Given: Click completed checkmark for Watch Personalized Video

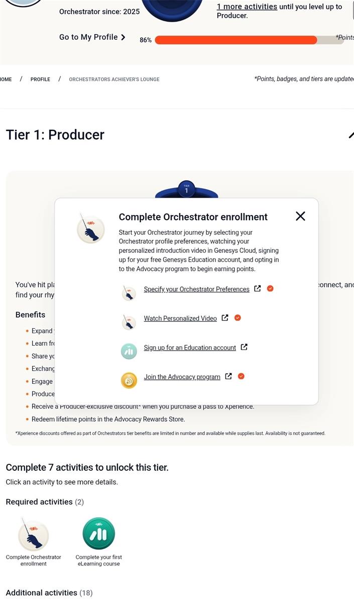Looking at the screenshot, I should click(x=238, y=318).
